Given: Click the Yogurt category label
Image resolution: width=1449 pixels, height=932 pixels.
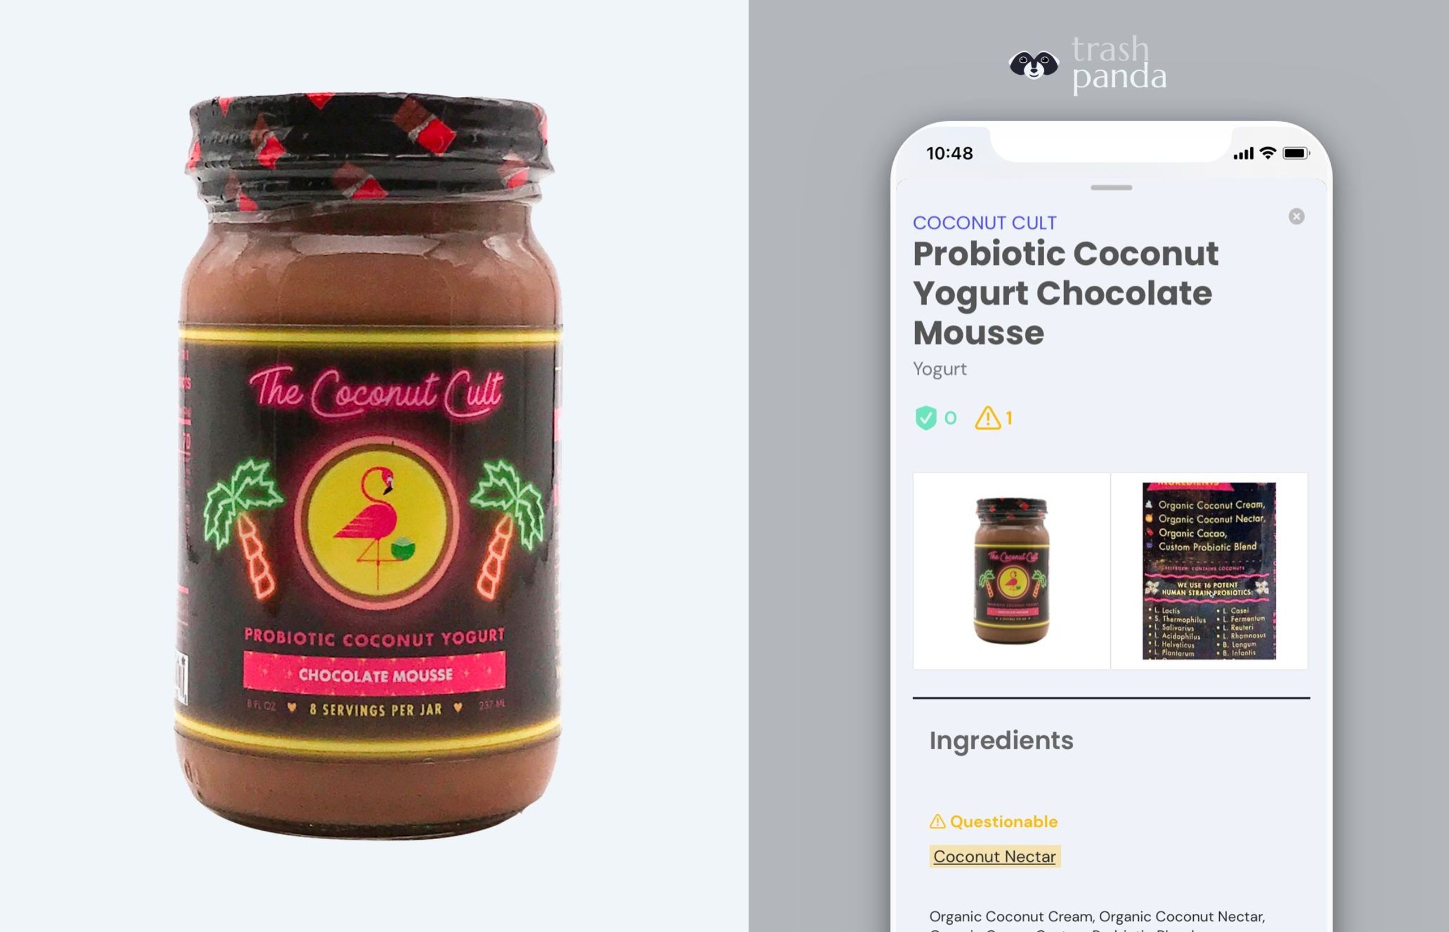Looking at the screenshot, I should 940,368.
